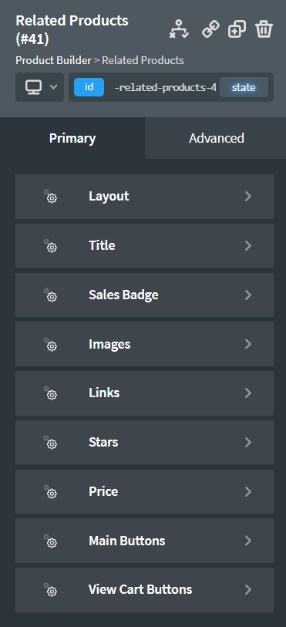Click the state button

[244, 88]
